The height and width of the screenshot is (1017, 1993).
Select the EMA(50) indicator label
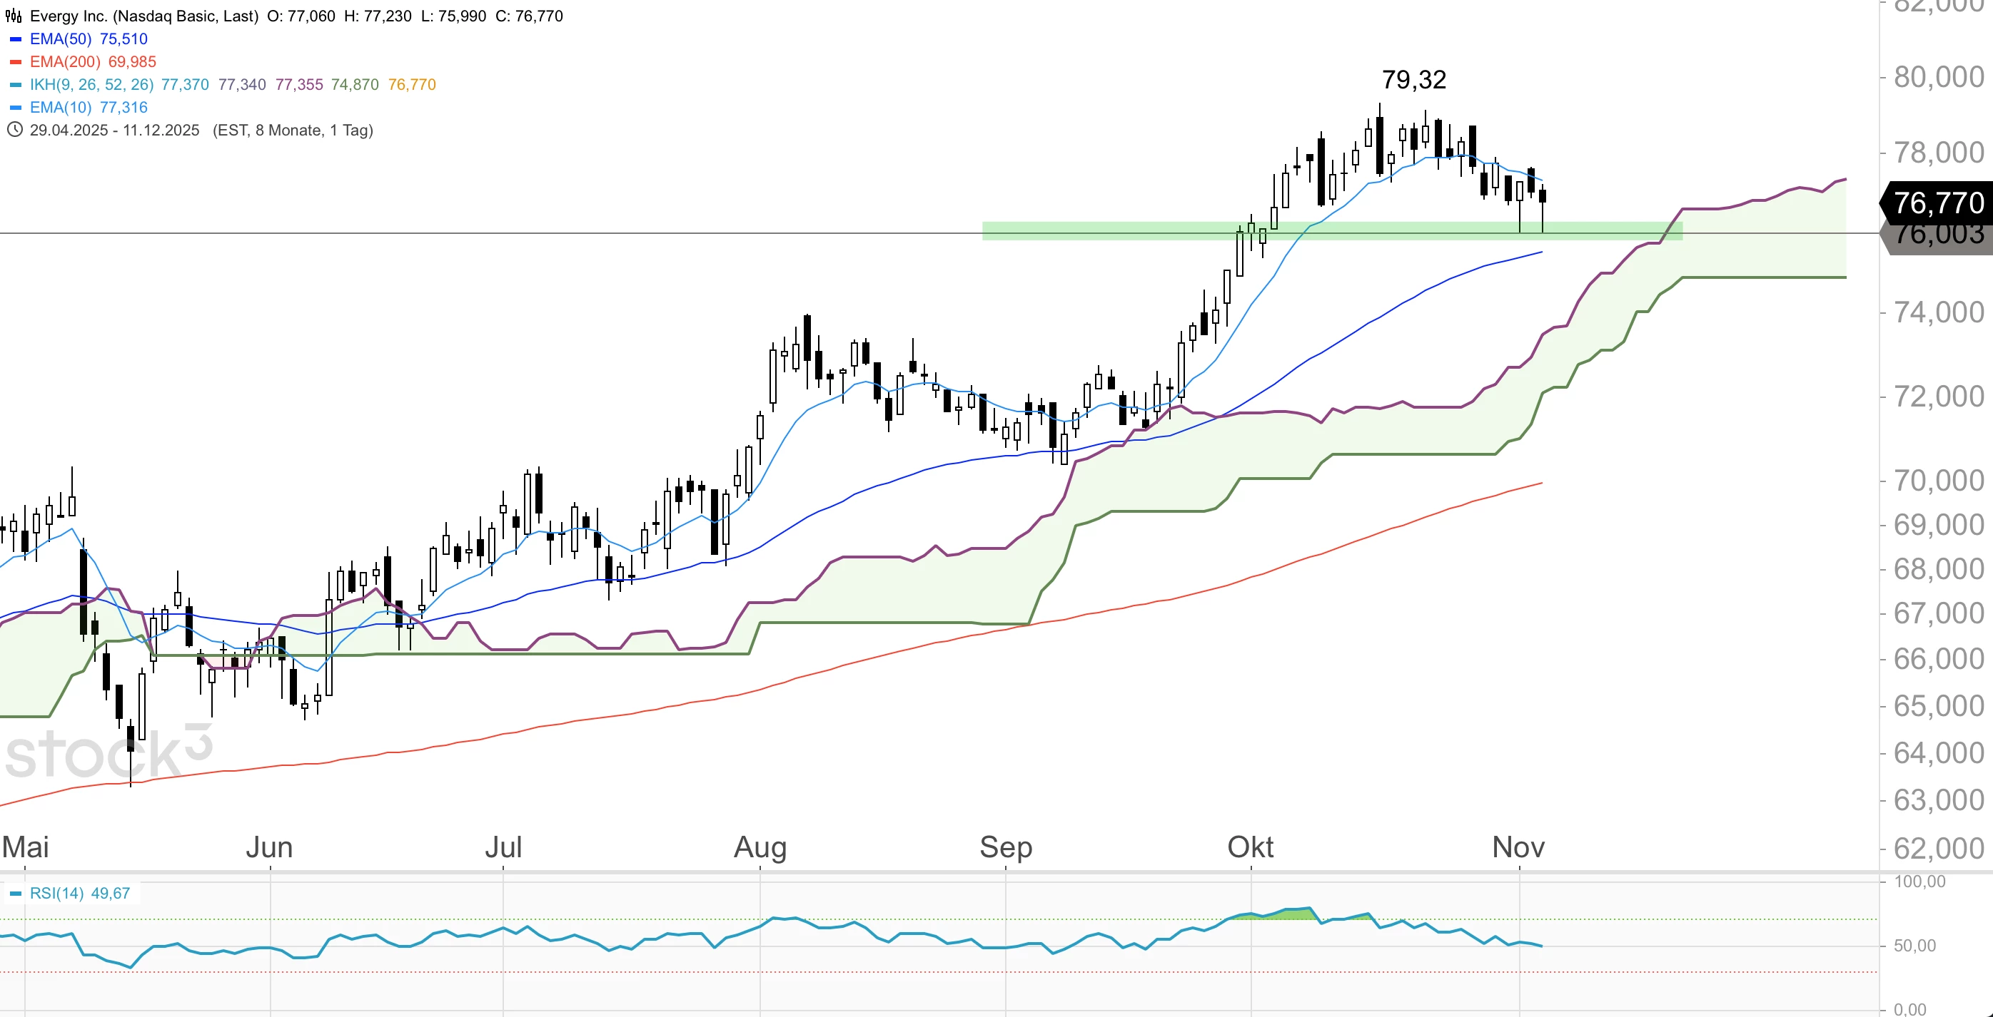(61, 39)
